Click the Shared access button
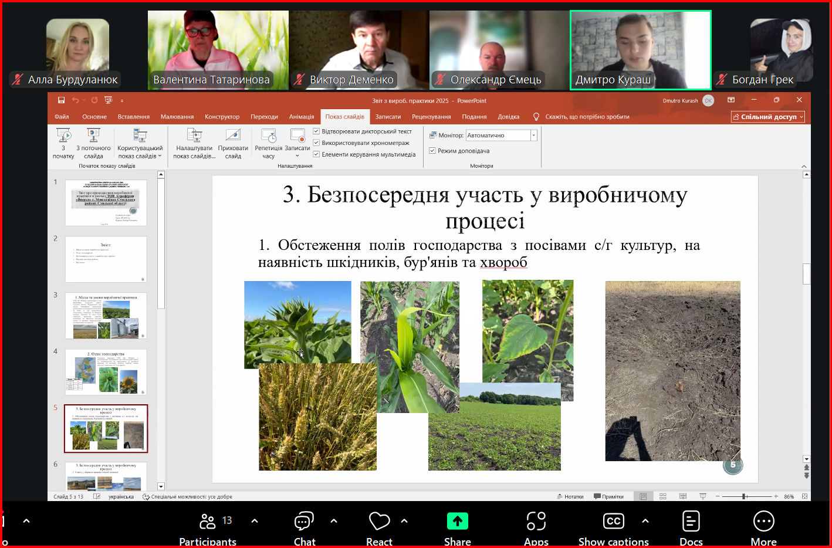This screenshot has width=832, height=548. [767, 117]
